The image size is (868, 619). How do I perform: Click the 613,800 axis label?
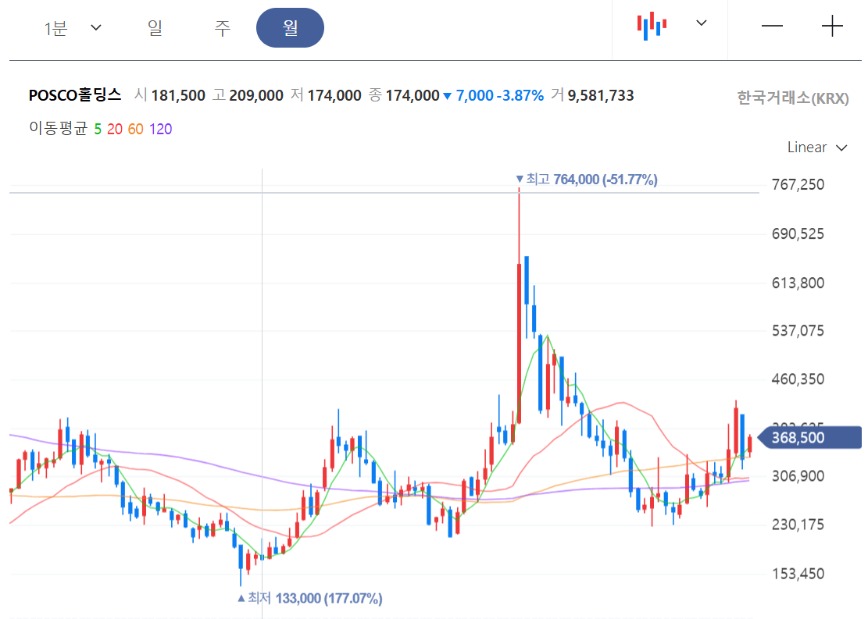(x=798, y=283)
